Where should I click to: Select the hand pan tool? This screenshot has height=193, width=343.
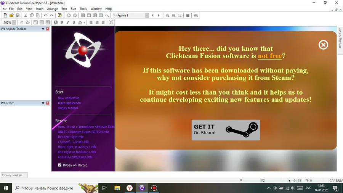pos(22,23)
